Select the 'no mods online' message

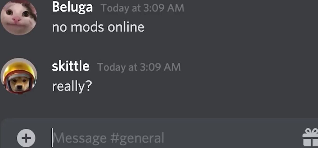[x=98, y=27]
